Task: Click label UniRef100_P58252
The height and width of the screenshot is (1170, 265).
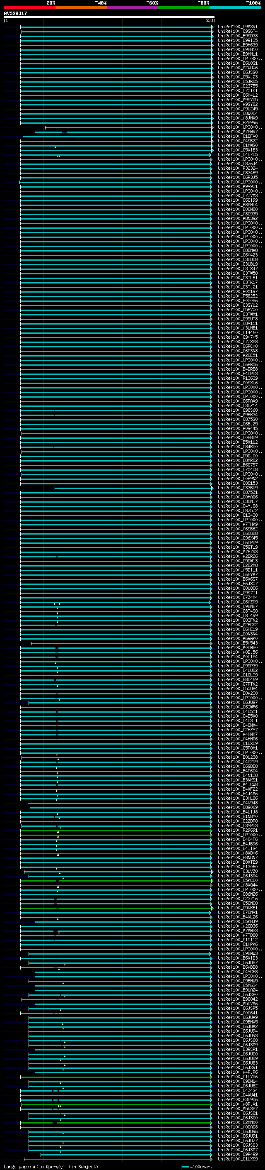Action: (x=237, y=296)
